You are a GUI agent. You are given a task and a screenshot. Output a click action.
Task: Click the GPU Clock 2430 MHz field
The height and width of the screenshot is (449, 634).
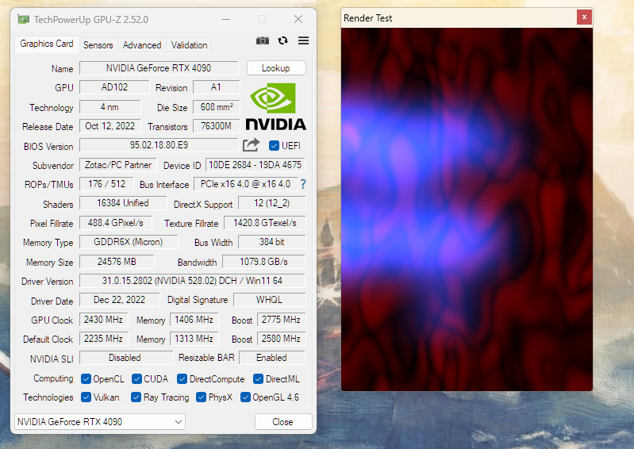[103, 320]
